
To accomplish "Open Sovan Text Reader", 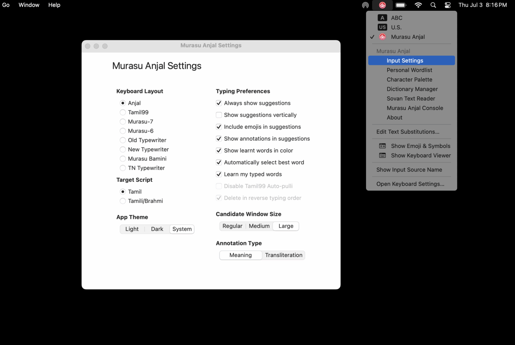I will (411, 98).
